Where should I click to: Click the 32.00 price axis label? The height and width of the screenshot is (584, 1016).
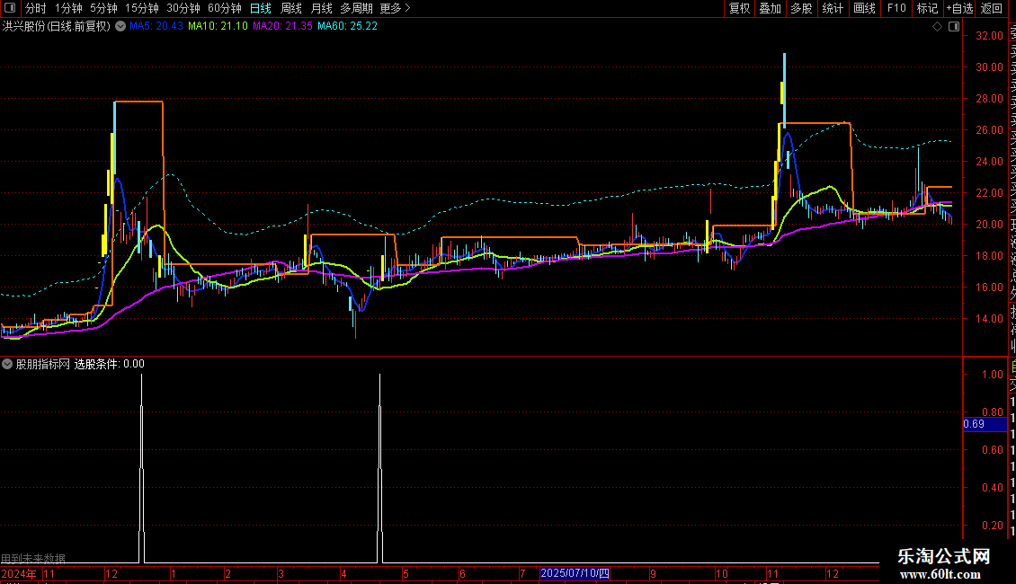[x=989, y=36]
